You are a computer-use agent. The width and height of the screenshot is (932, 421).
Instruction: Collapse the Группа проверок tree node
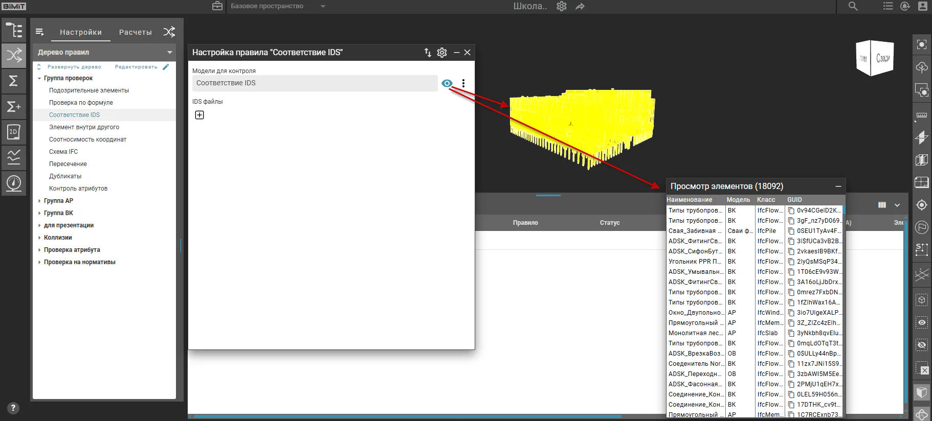coord(39,78)
